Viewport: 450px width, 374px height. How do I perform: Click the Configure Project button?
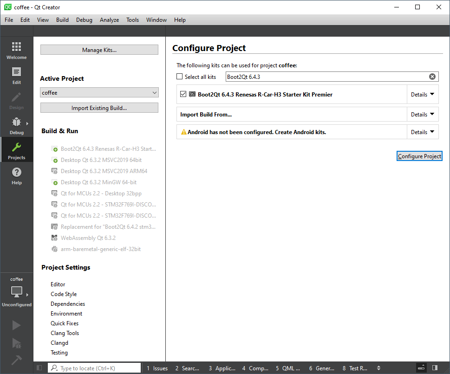(419, 156)
